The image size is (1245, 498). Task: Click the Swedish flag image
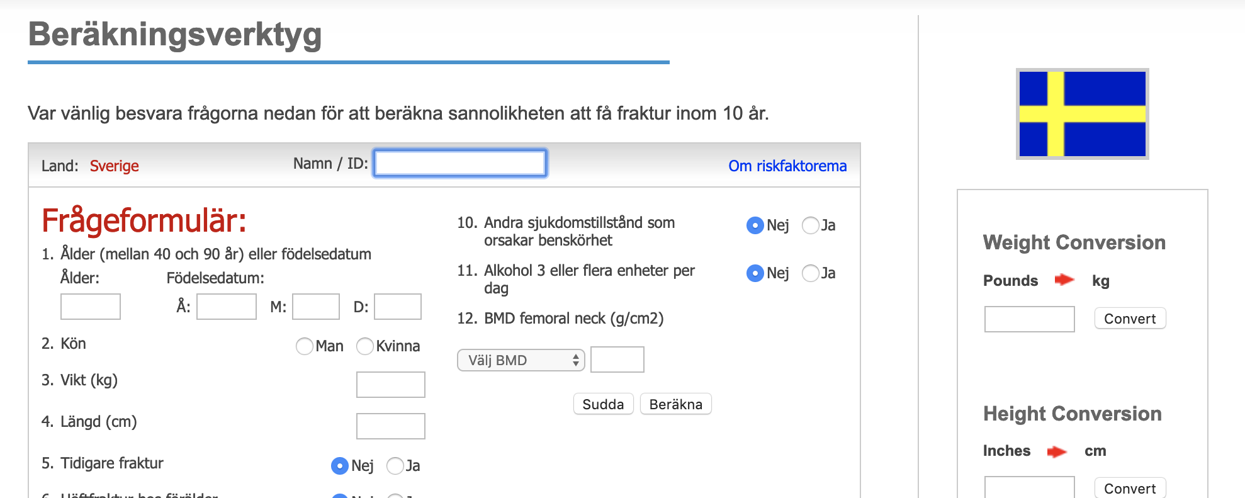pos(1082,114)
